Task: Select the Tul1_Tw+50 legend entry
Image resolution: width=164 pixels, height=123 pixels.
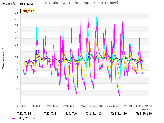Action: click(141, 114)
